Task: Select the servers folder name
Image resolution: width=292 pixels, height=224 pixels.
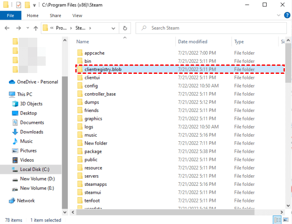Action: [91, 176]
